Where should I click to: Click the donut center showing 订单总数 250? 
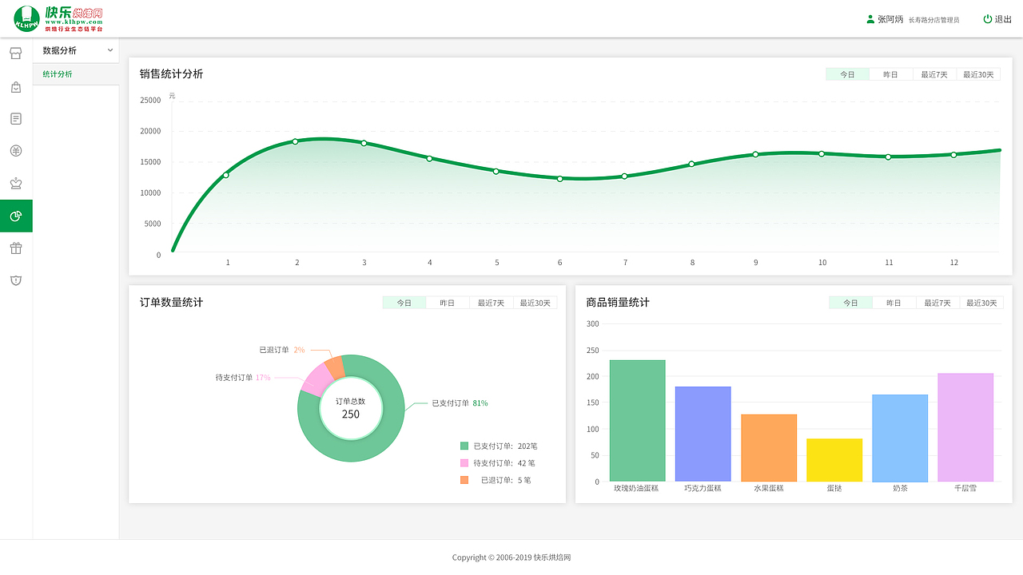(351, 408)
